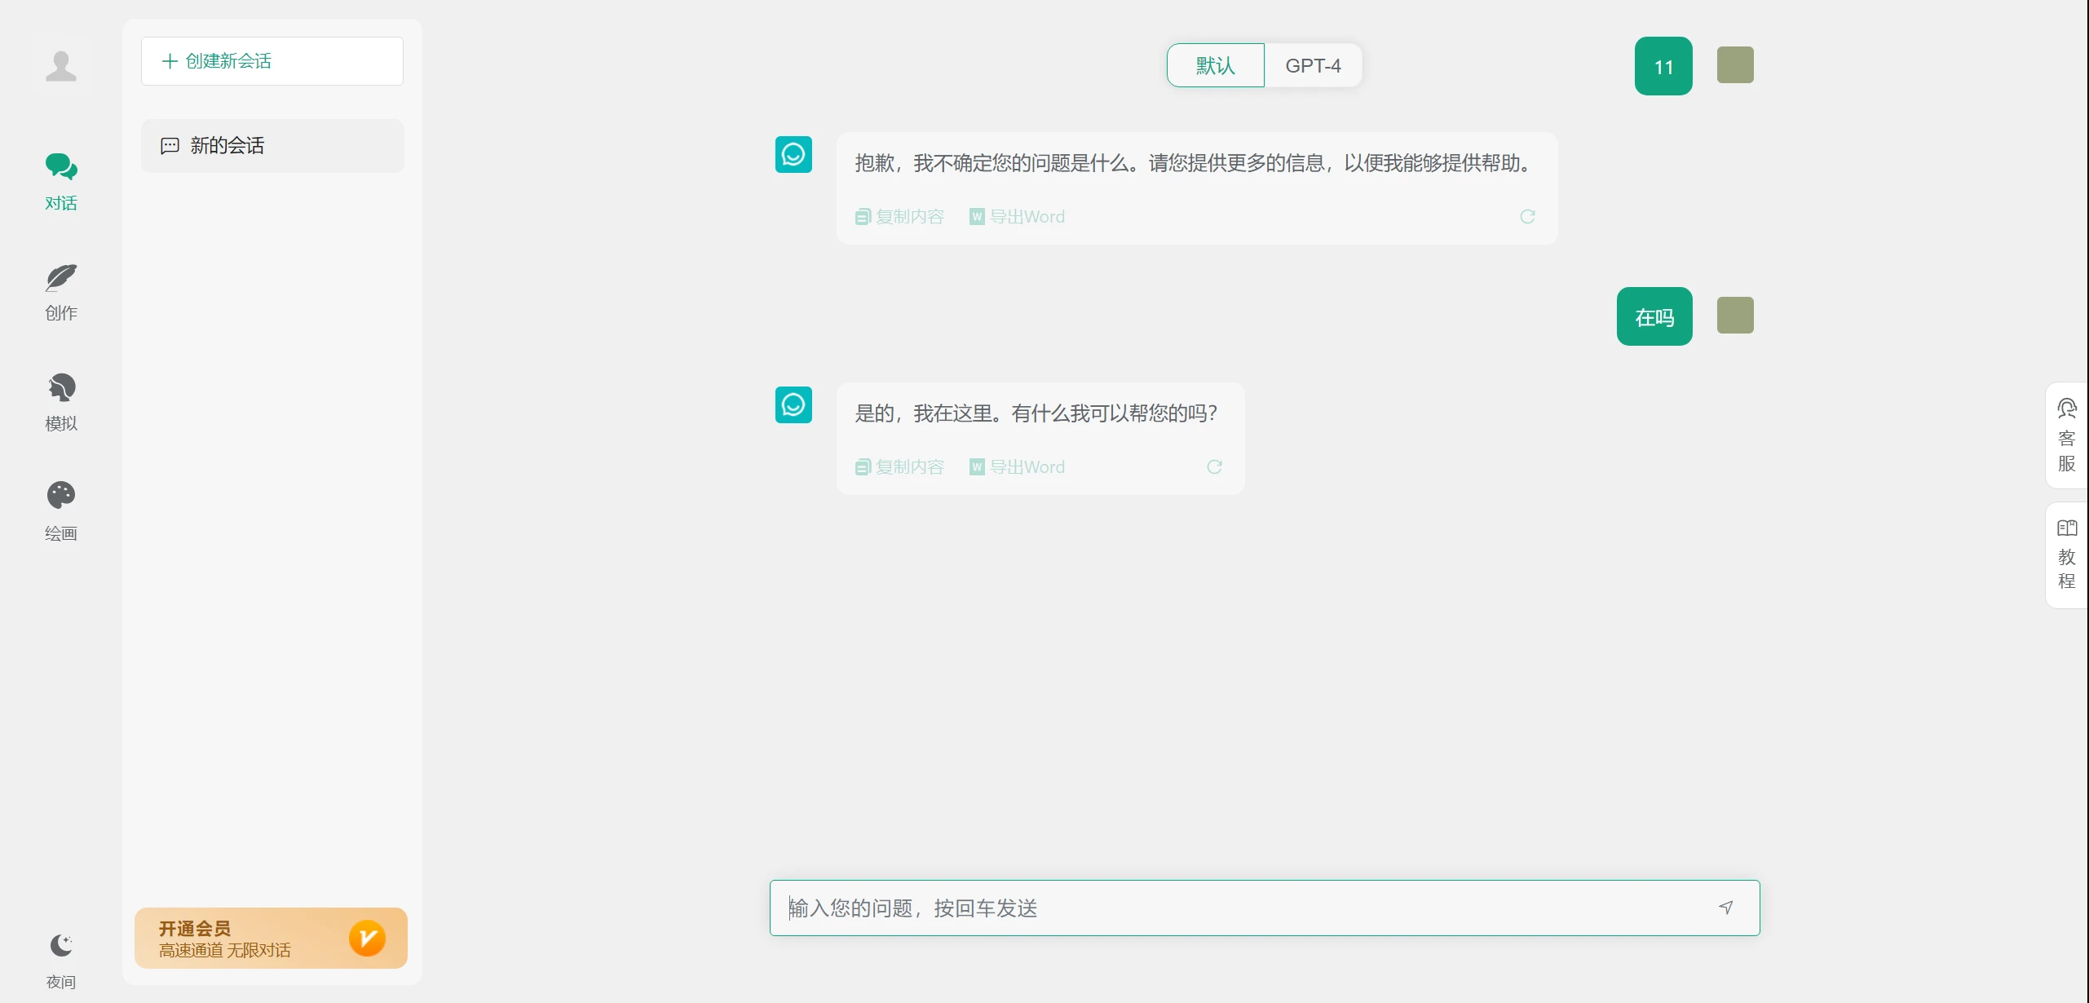Open the user profile avatar in the sidebar
This screenshot has height=1003, width=2089.
(61, 66)
